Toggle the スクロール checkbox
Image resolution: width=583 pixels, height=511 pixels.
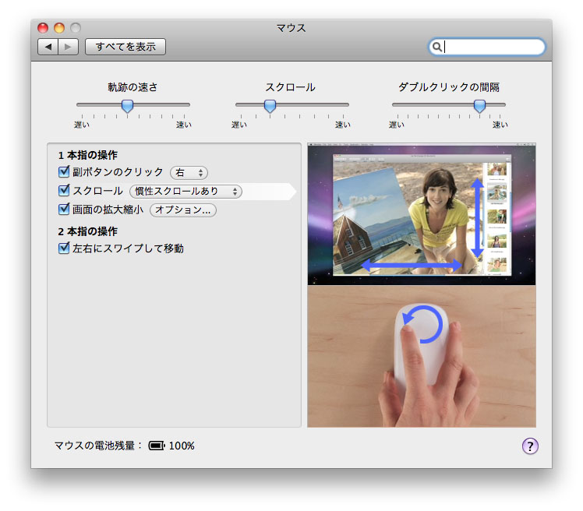pos(65,191)
